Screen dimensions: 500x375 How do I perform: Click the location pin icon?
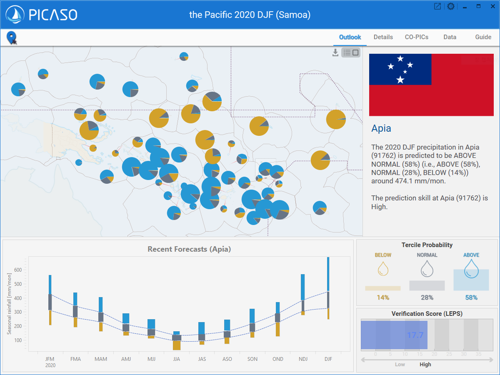(12, 38)
